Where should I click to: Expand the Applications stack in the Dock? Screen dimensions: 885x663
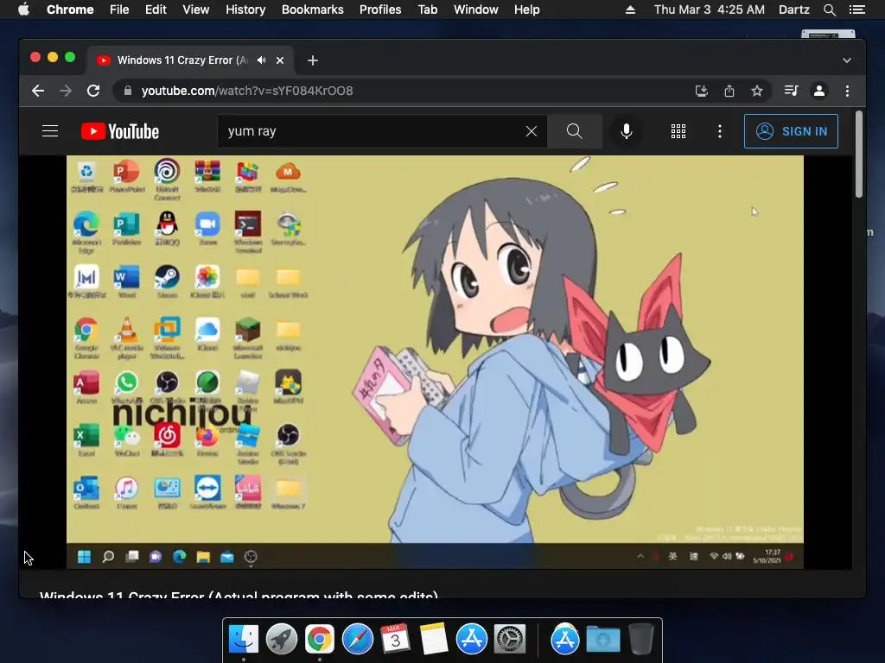click(565, 640)
